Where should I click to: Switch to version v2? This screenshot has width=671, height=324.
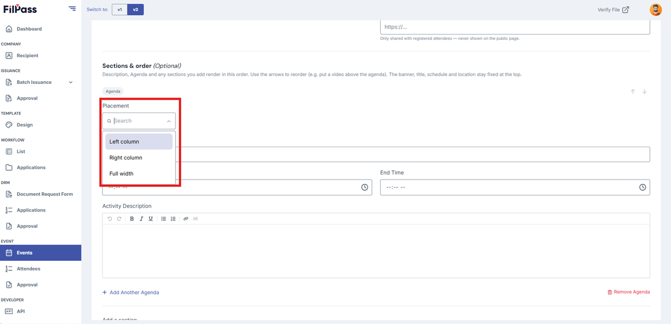pos(135,10)
